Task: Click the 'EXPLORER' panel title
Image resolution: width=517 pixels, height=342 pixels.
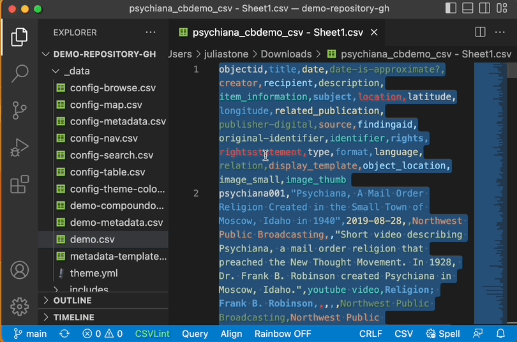Action: point(75,33)
